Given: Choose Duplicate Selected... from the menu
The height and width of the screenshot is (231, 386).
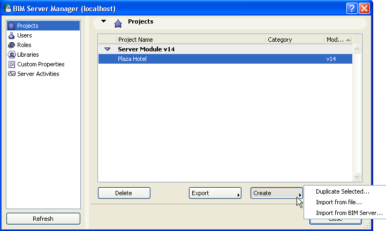Looking at the screenshot, I should (x=343, y=191).
